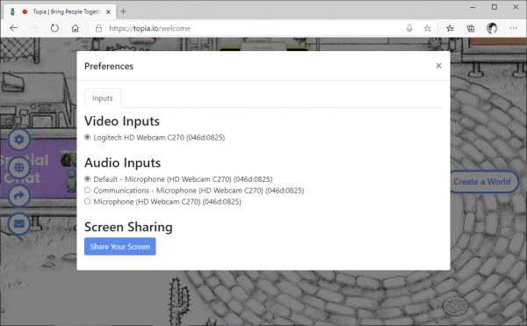Viewport: 527px width, 326px height.
Task: Open the Collections icon in toolbar
Action: (471, 28)
